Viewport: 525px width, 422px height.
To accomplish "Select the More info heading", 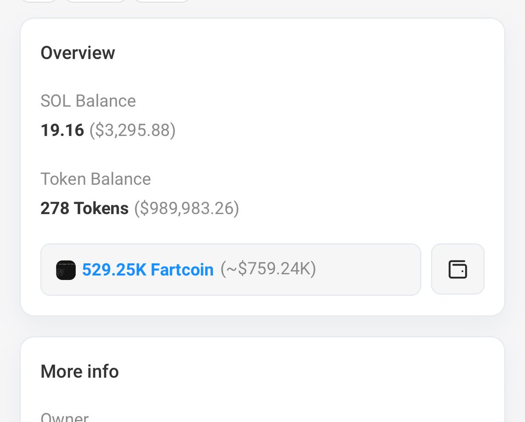I will click(80, 371).
